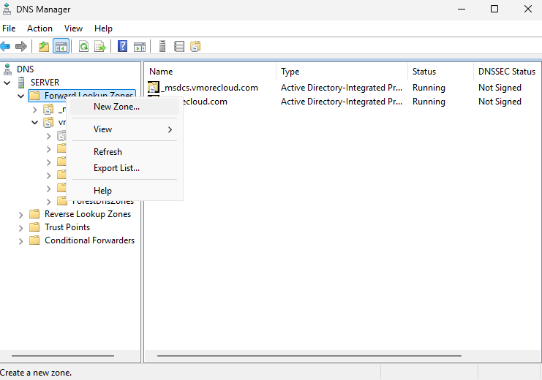
Task: Click Not Signed in second zone row
Action: [x=500, y=102]
